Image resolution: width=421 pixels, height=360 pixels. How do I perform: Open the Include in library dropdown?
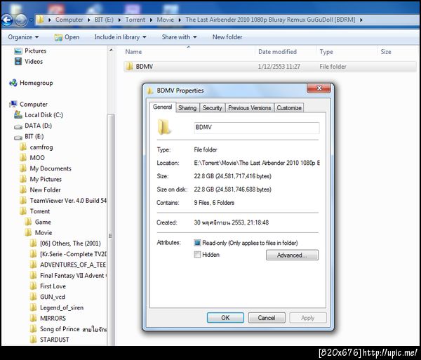[120, 37]
